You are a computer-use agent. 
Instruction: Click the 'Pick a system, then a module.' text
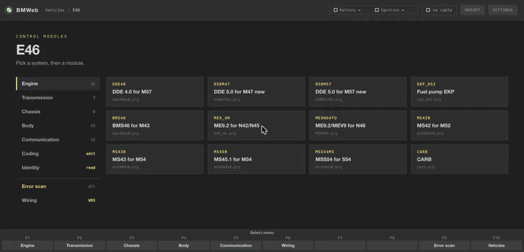(50, 63)
